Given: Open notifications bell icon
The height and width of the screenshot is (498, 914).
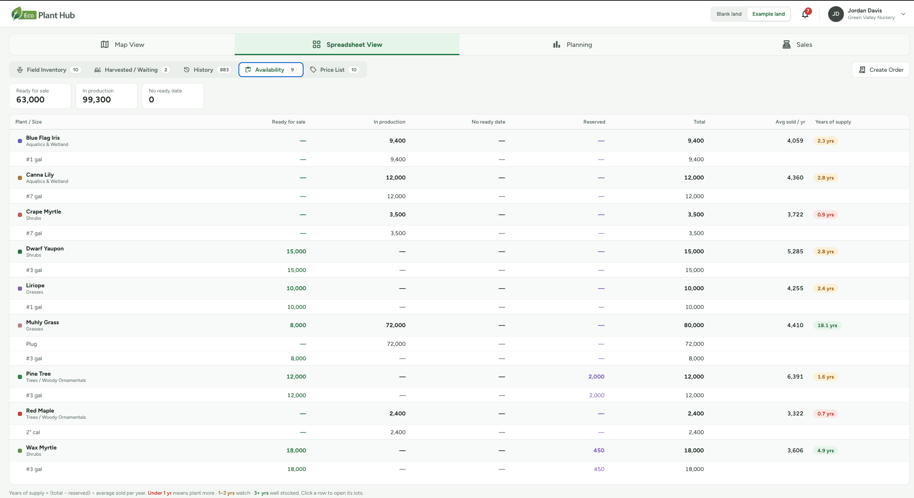Looking at the screenshot, I should tap(805, 14).
